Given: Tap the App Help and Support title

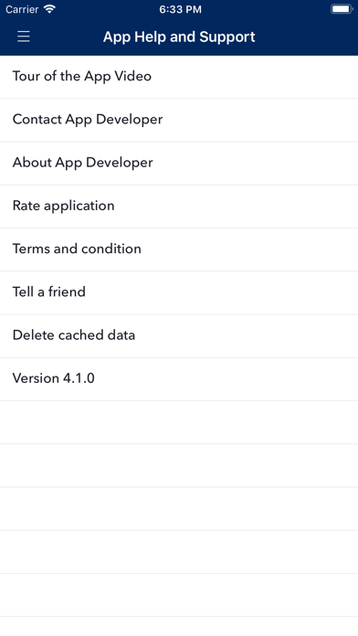Looking at the screenshot, I should point(179,37).
